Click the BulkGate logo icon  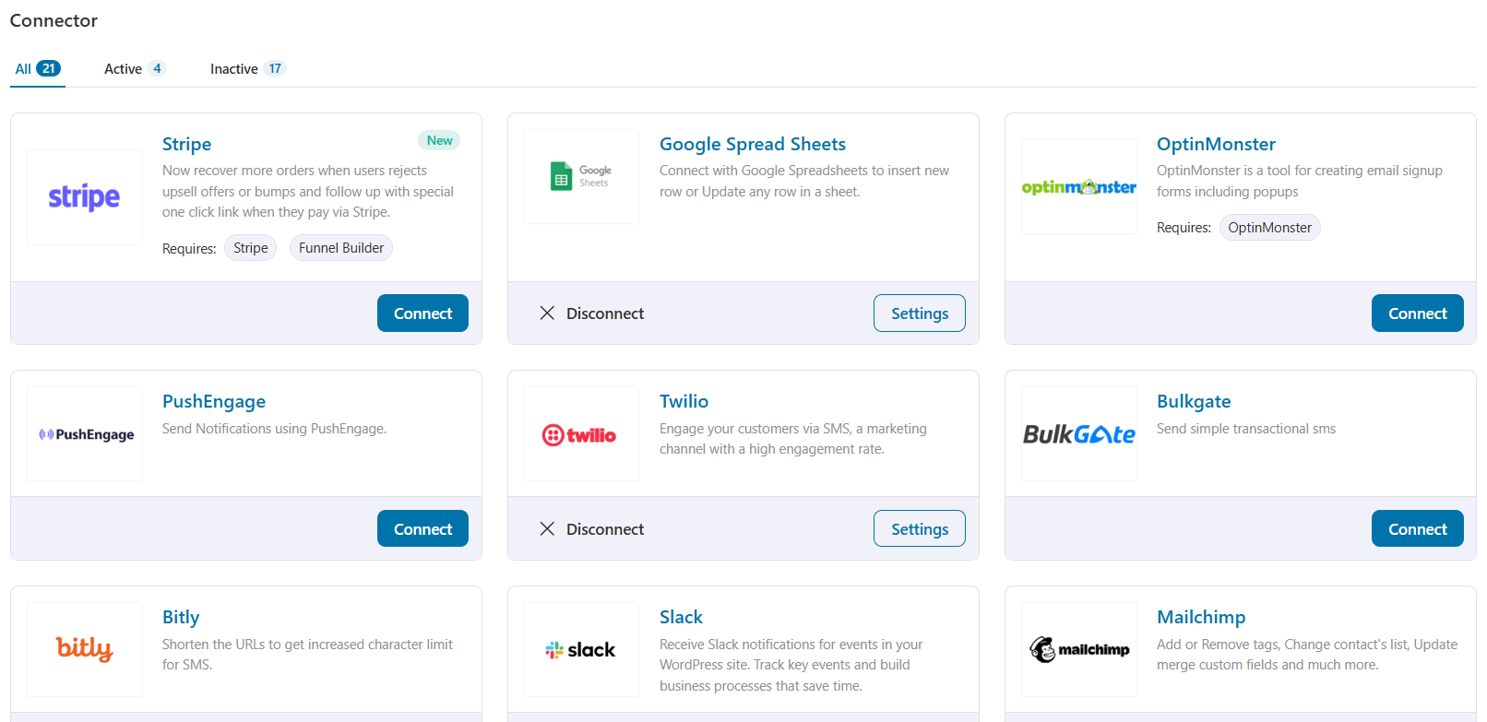[x=1078, y=434]
